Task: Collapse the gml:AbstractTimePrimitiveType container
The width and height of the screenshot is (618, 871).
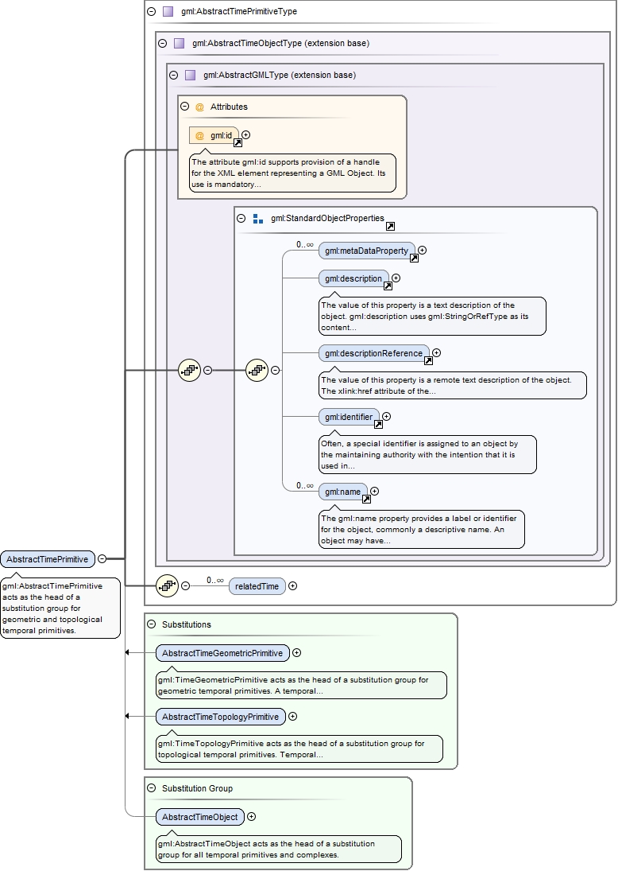Action: [152, 11]
